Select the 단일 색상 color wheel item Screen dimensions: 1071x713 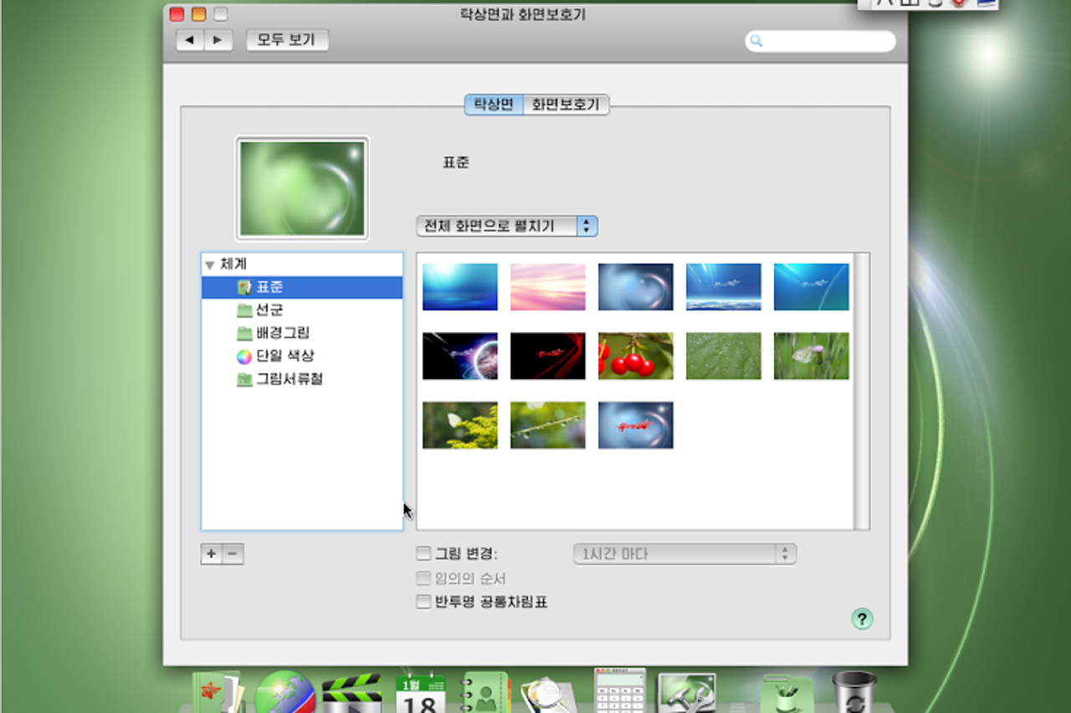(284, 356)
